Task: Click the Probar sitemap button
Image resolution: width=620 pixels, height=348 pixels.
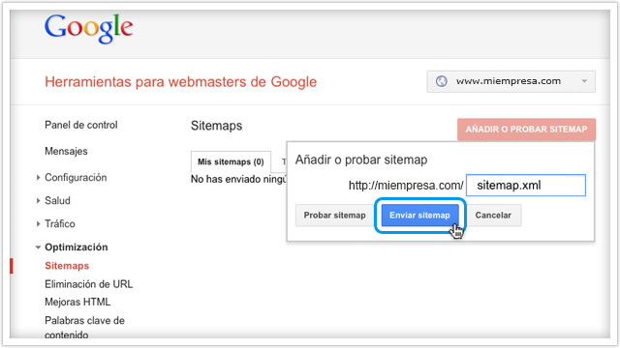Action: point(334,215)
